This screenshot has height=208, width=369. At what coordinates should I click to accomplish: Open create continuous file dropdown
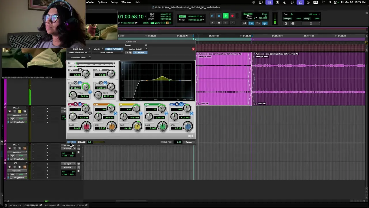coord(79,53)
